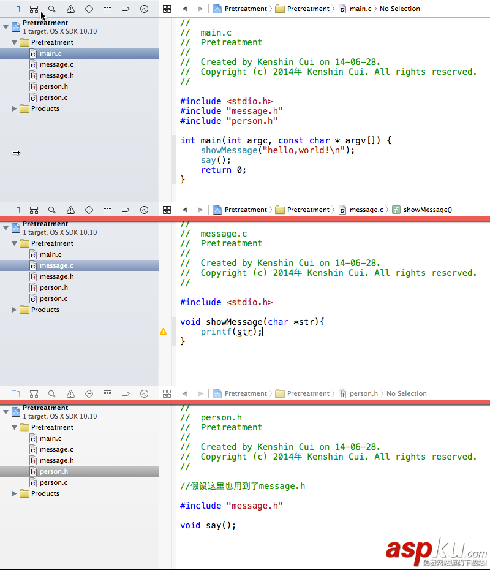The image size is (490, 570).
Task: Select main.c in top navigator
Action: pos(79,53)
